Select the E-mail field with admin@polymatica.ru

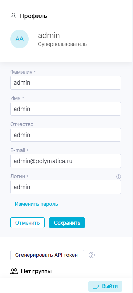(65, 161)
